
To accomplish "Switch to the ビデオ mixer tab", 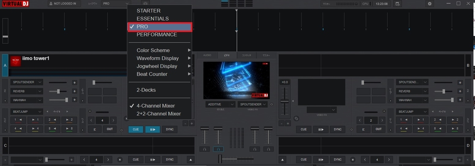I will 227,55.
